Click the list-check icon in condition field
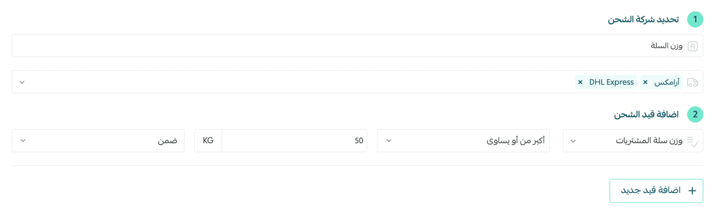This screenshot has height=215, width=715. (x=692, y=141)
